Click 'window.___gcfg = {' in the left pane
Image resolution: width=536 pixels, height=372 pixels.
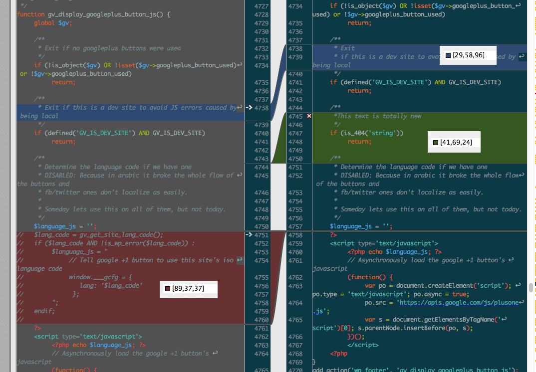tap(100, 277)
